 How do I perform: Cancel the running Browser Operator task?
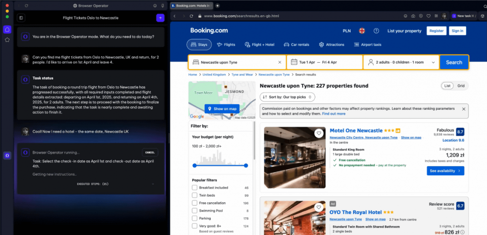[x=150, y=152]
